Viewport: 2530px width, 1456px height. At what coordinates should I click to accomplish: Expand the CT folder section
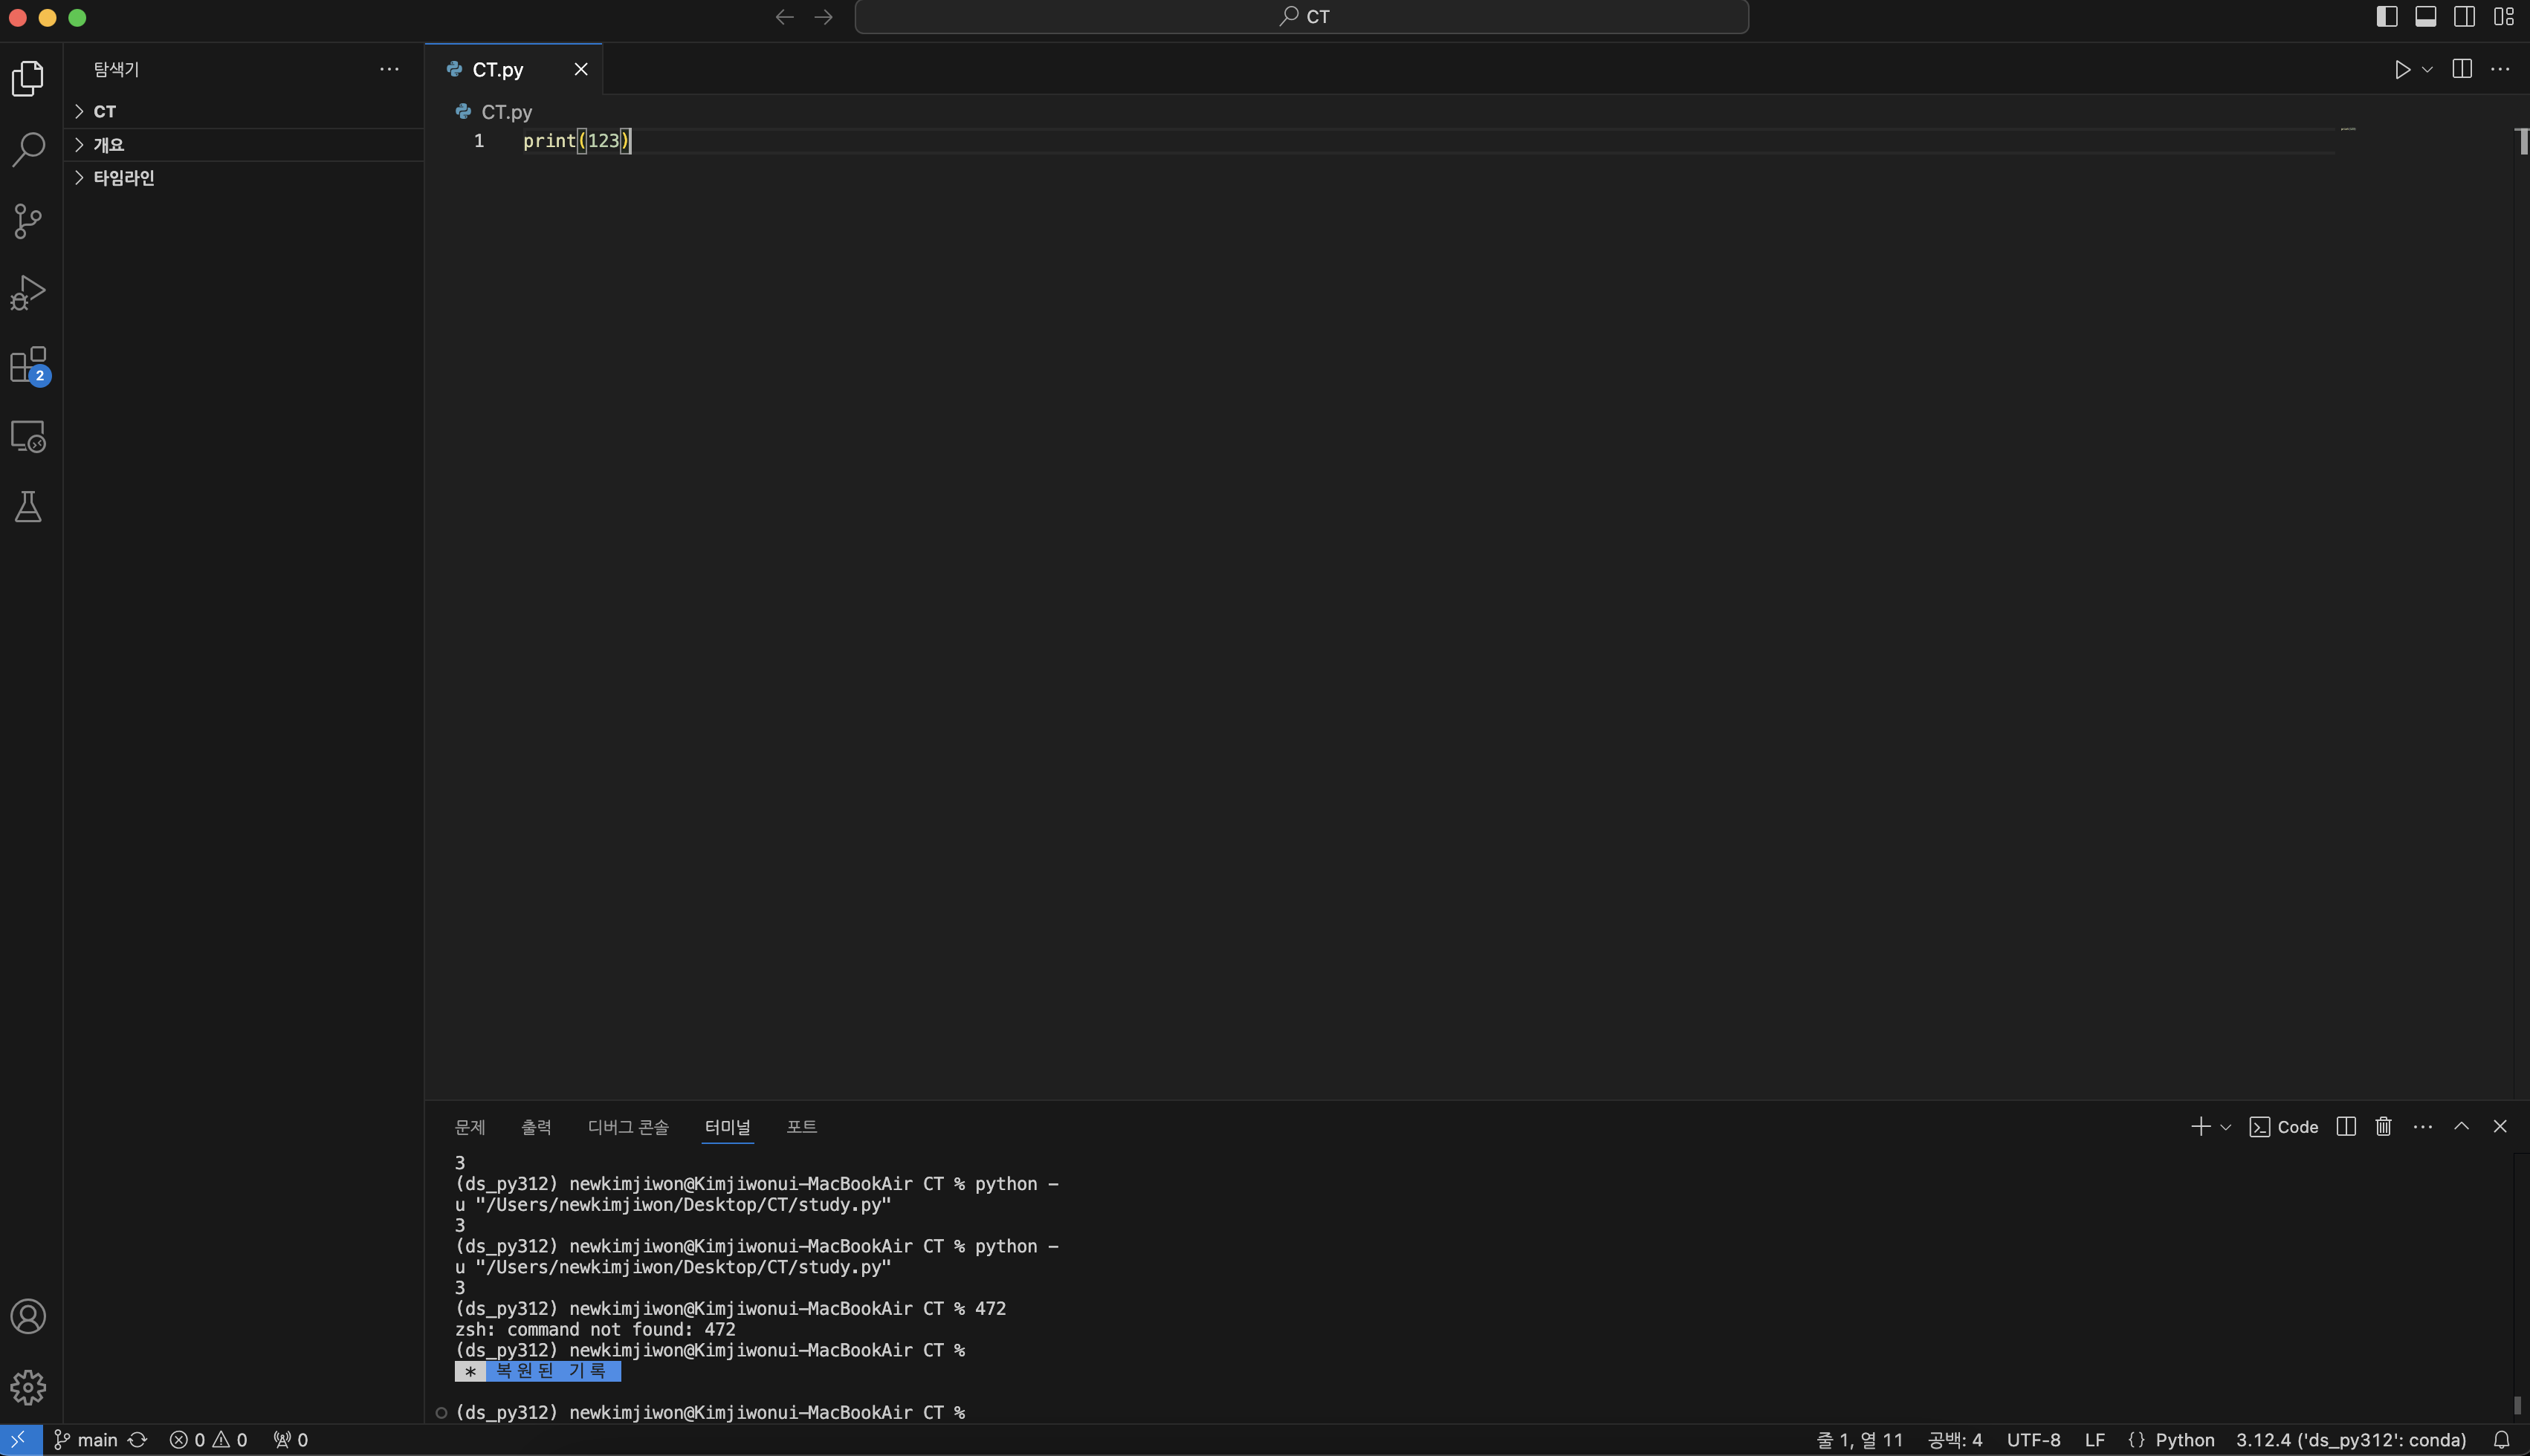click(x=243, y=111)
